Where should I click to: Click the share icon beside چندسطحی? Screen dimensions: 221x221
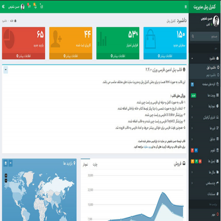pyautogui.click(x=217, y=183)
